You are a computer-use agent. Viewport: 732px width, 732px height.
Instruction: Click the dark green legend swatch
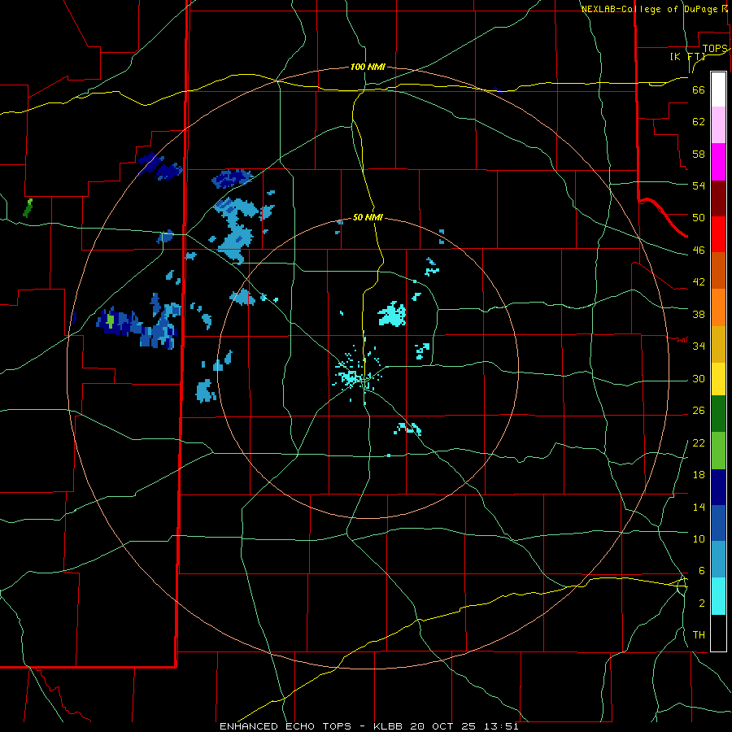pyautogui.click(x=718, y=414)
